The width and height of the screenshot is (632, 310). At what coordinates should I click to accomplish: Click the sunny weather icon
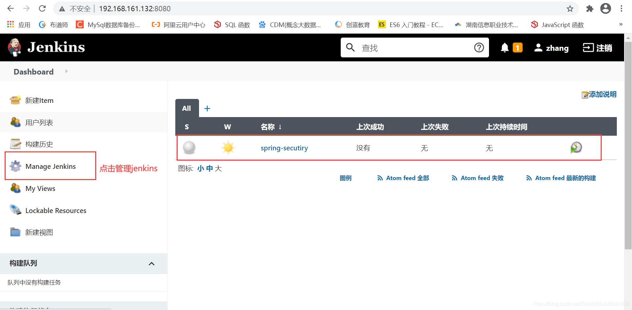pos(228,147)
